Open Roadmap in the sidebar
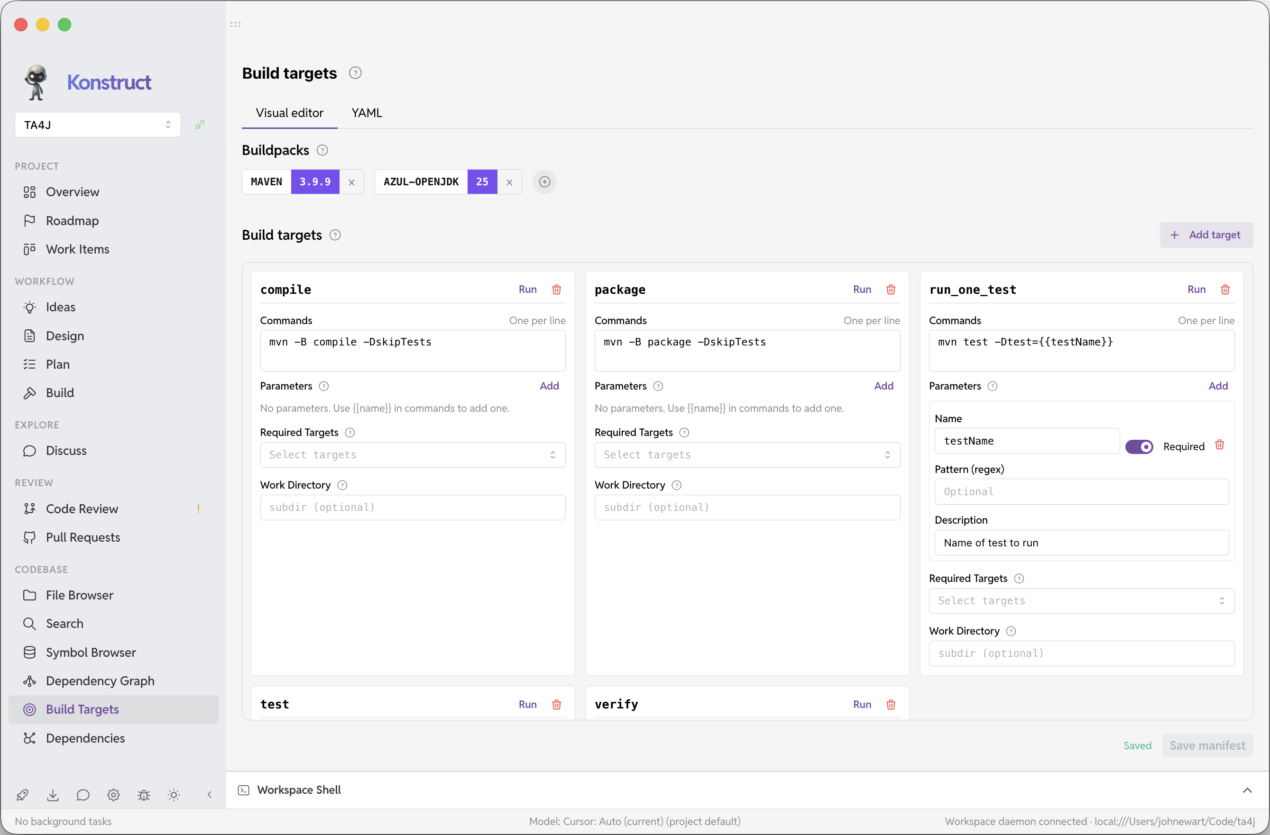Screen dimensions: 1270x835 (114, 221)
